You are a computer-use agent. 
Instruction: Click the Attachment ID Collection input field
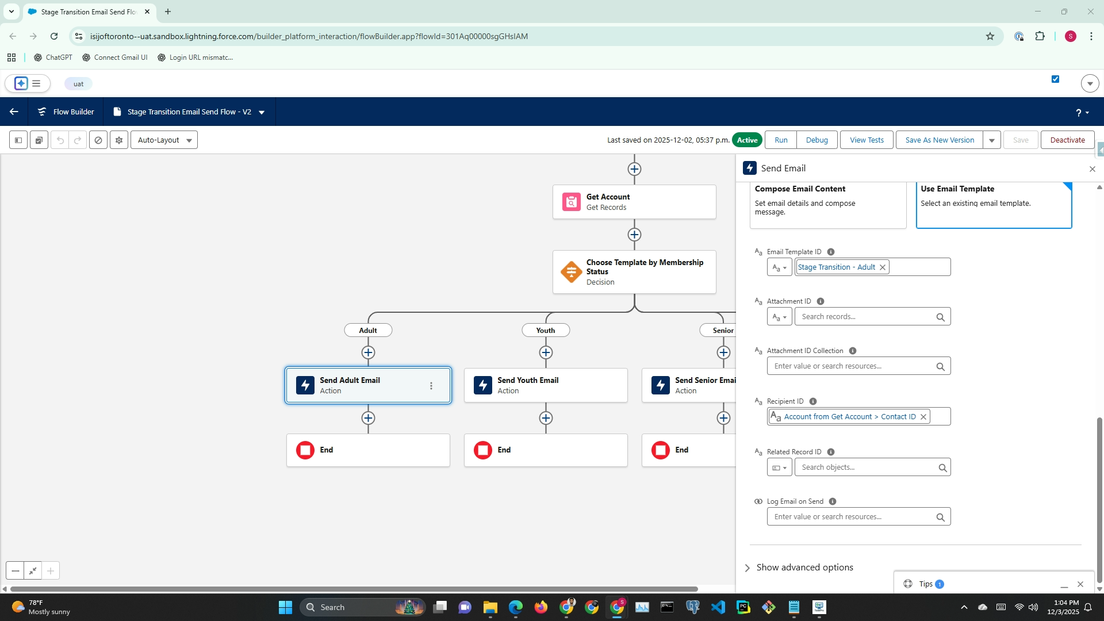(851, 366)
